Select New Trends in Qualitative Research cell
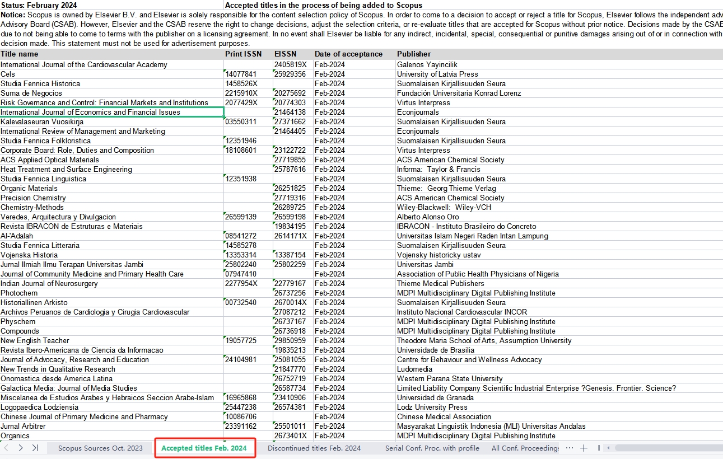Image resolution: width=723 pixels, height=459 pixels. click(112, 369)
